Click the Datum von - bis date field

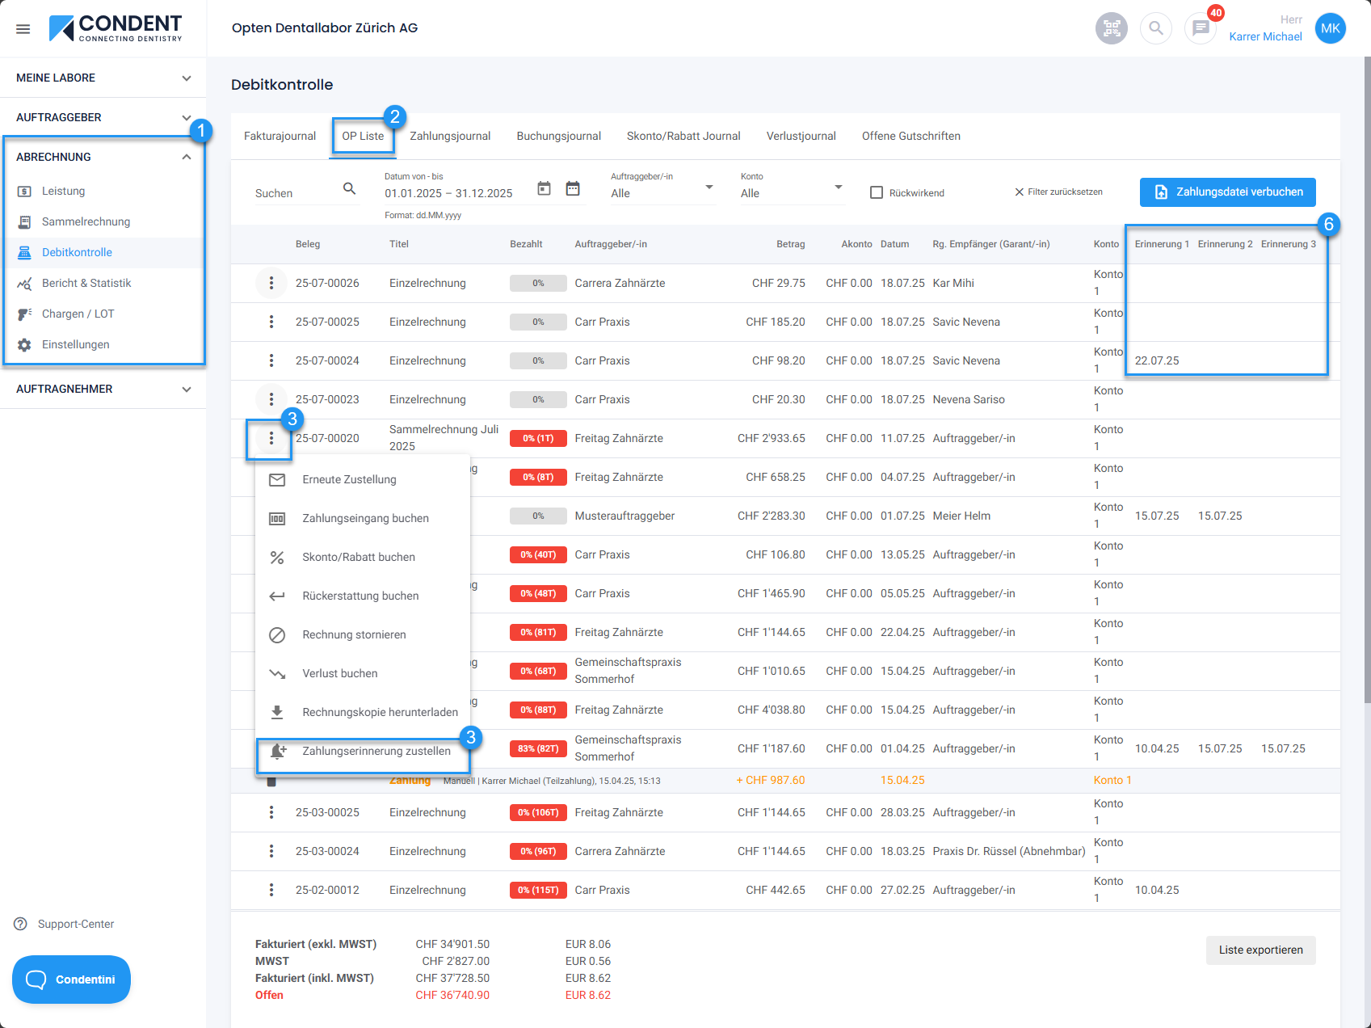(448, 193)
